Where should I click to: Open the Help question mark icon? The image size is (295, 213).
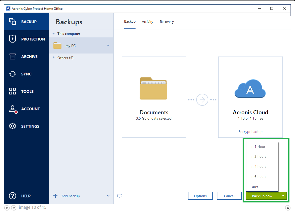13,196
